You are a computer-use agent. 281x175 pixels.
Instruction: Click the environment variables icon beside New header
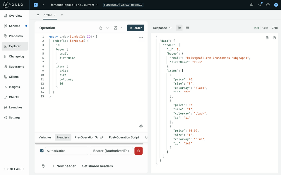43,166
